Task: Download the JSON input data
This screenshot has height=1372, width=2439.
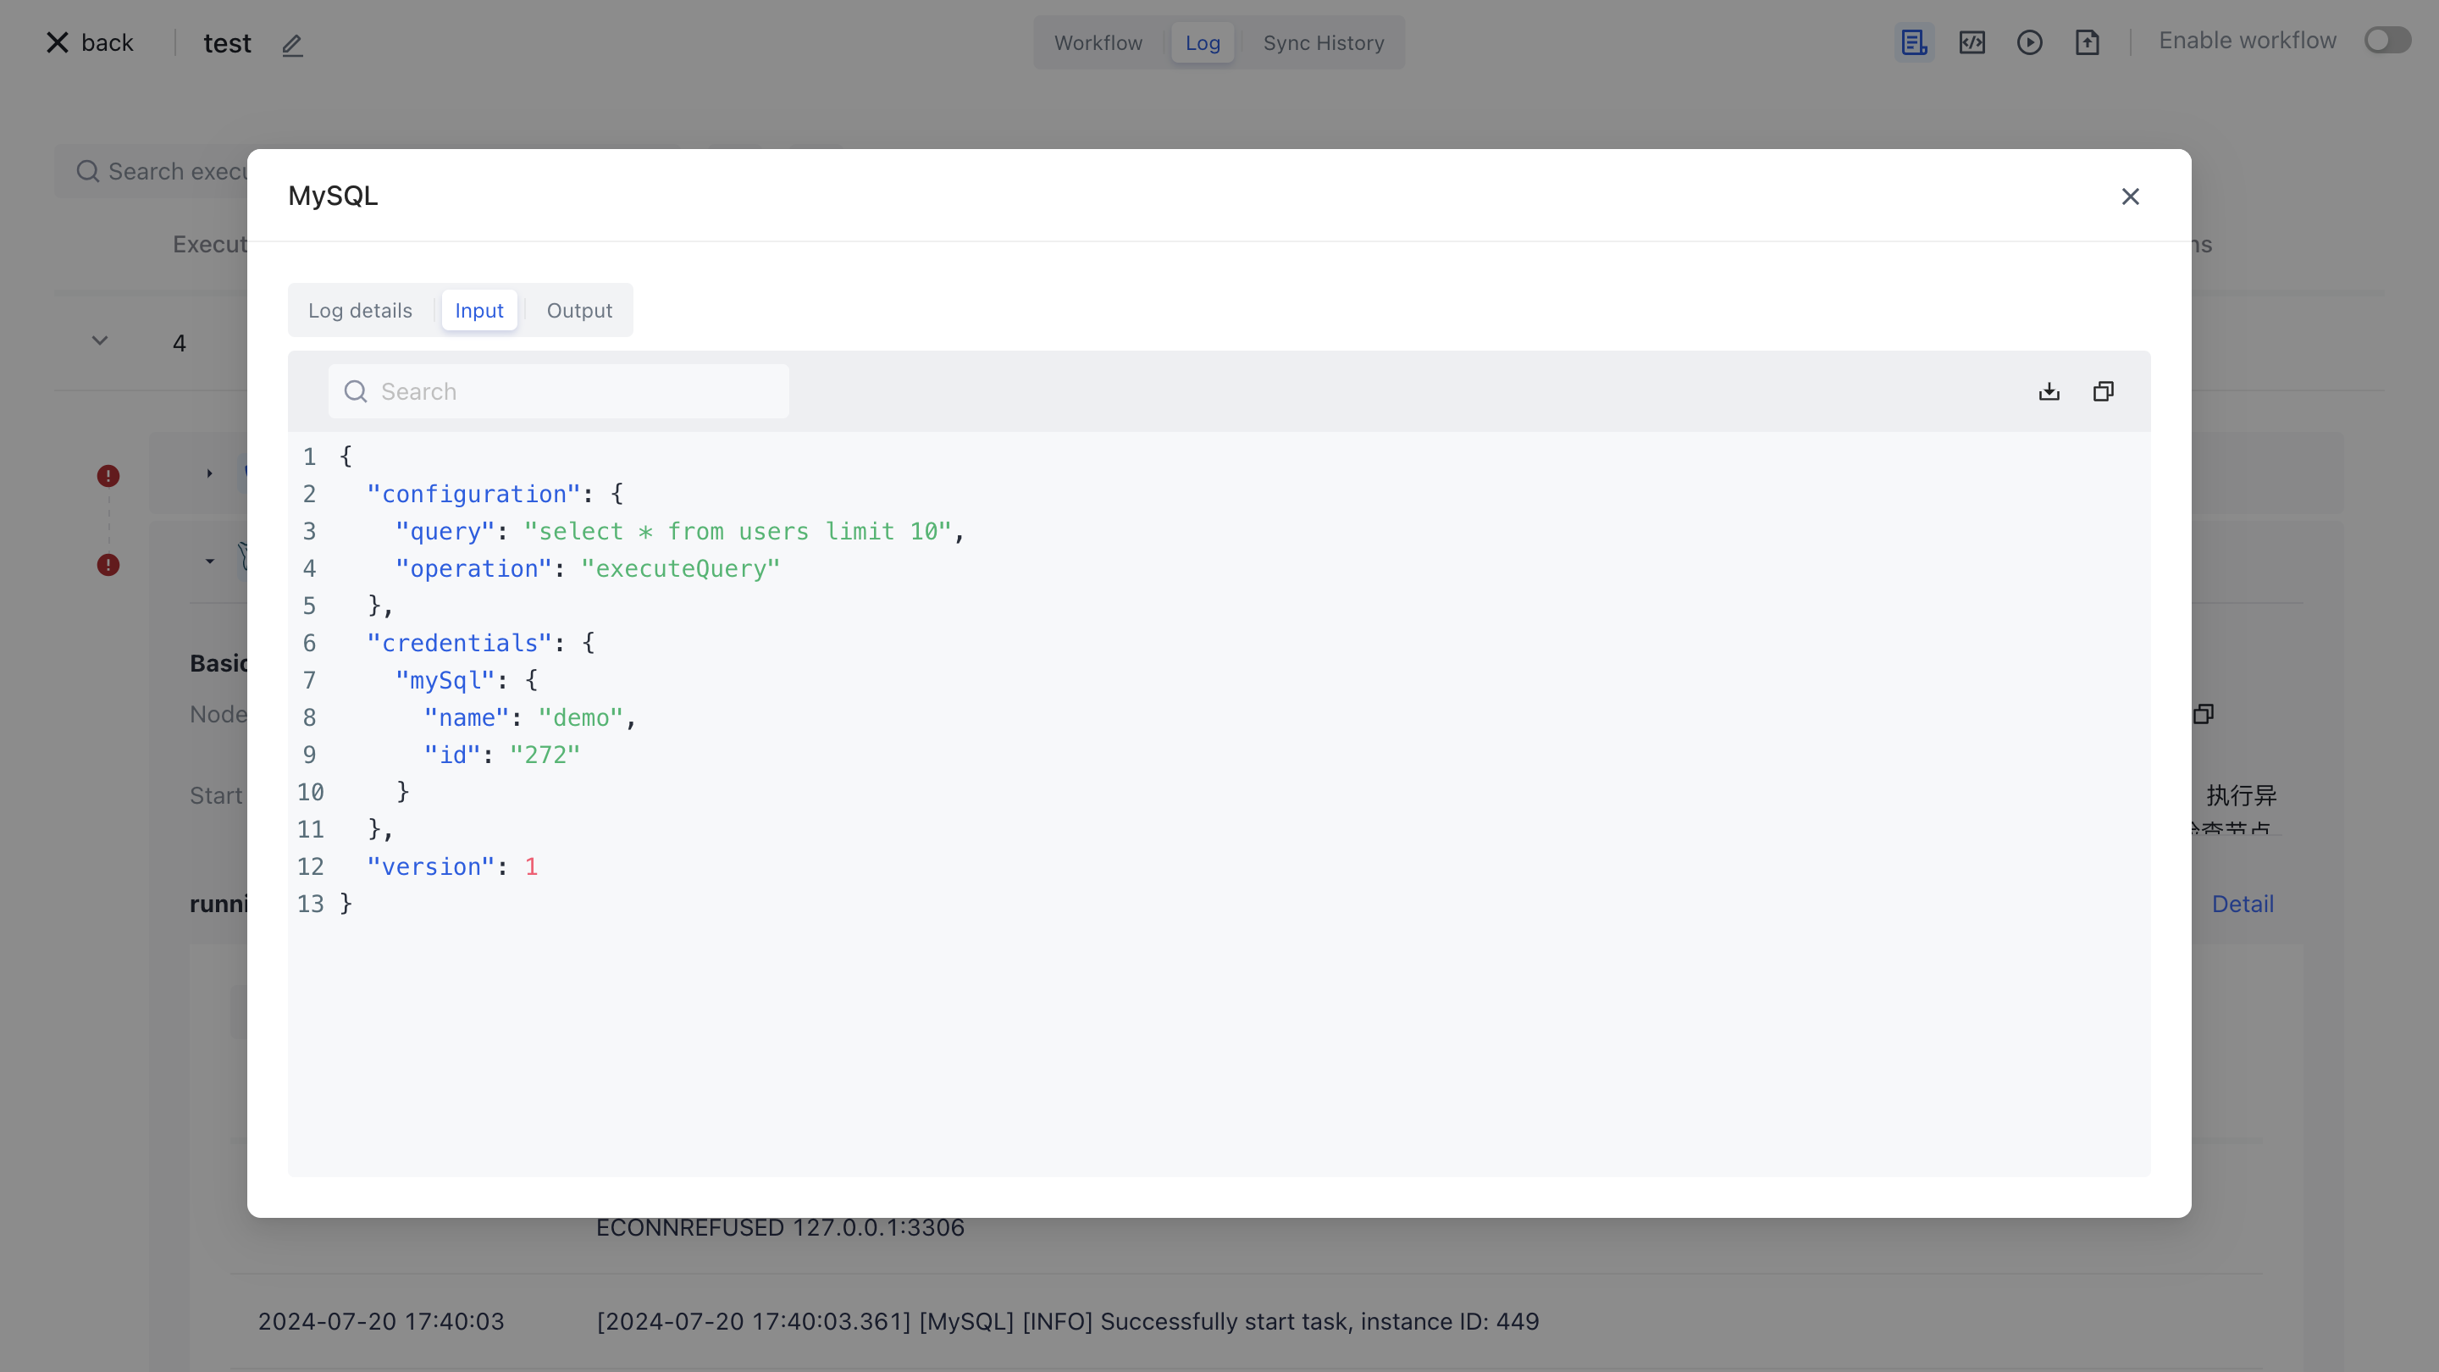Action: click(x=2049, y=391)
